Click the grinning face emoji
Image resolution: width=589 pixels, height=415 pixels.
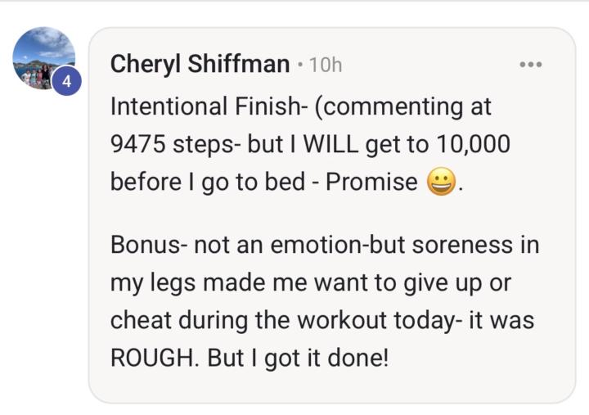(441, 183)
